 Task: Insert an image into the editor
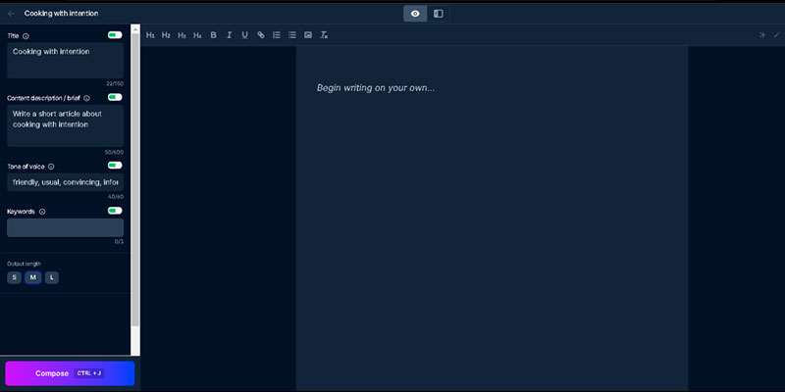pos(308,35)
